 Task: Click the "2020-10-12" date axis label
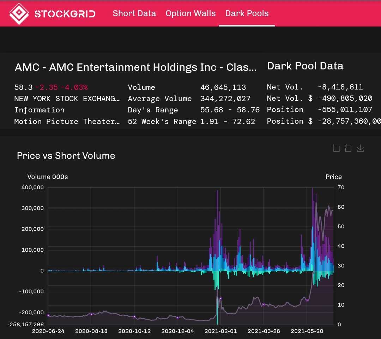[134, 331]
